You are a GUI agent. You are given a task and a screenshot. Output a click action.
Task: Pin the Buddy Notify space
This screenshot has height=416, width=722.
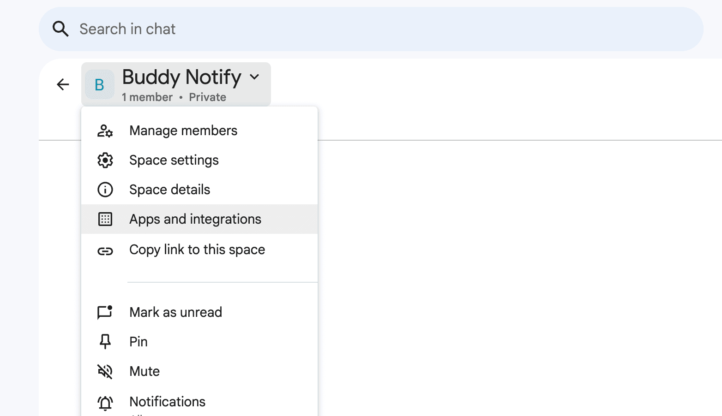[138, 341]
